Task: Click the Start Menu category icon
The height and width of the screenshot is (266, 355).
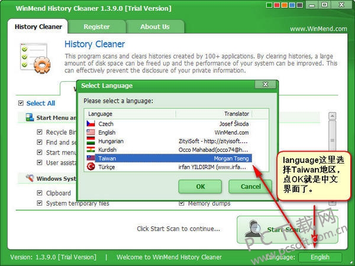Action: tap(30, 117)
